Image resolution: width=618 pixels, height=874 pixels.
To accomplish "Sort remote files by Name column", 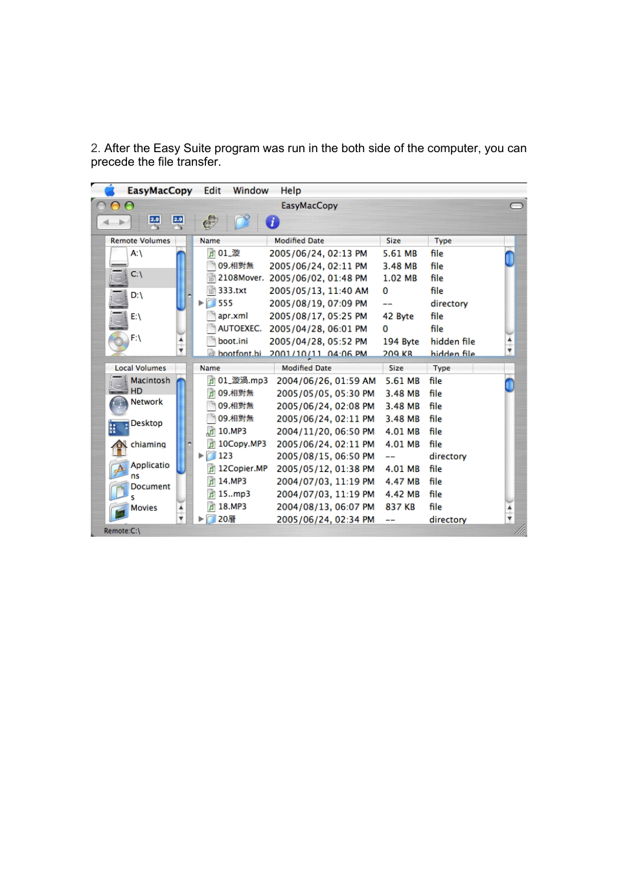I will [x=230, y=240].
